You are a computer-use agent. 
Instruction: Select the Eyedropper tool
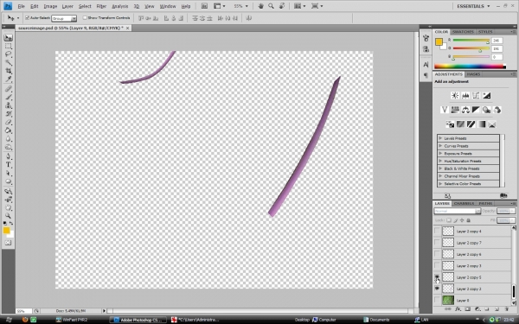[9, 79]
